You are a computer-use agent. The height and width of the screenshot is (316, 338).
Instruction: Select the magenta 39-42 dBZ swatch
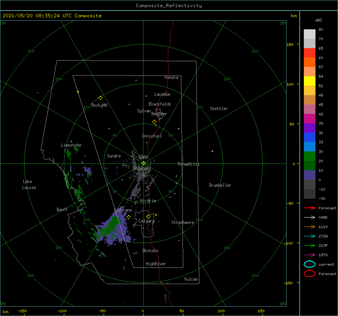[309, 118]
